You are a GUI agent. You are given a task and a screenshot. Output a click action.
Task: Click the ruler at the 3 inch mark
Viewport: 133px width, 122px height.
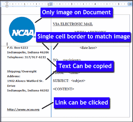click(71, 4)
